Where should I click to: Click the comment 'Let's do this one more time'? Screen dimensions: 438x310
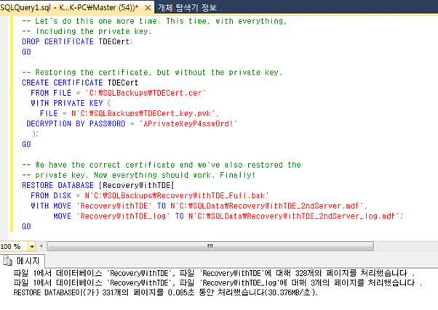(154, 21)
